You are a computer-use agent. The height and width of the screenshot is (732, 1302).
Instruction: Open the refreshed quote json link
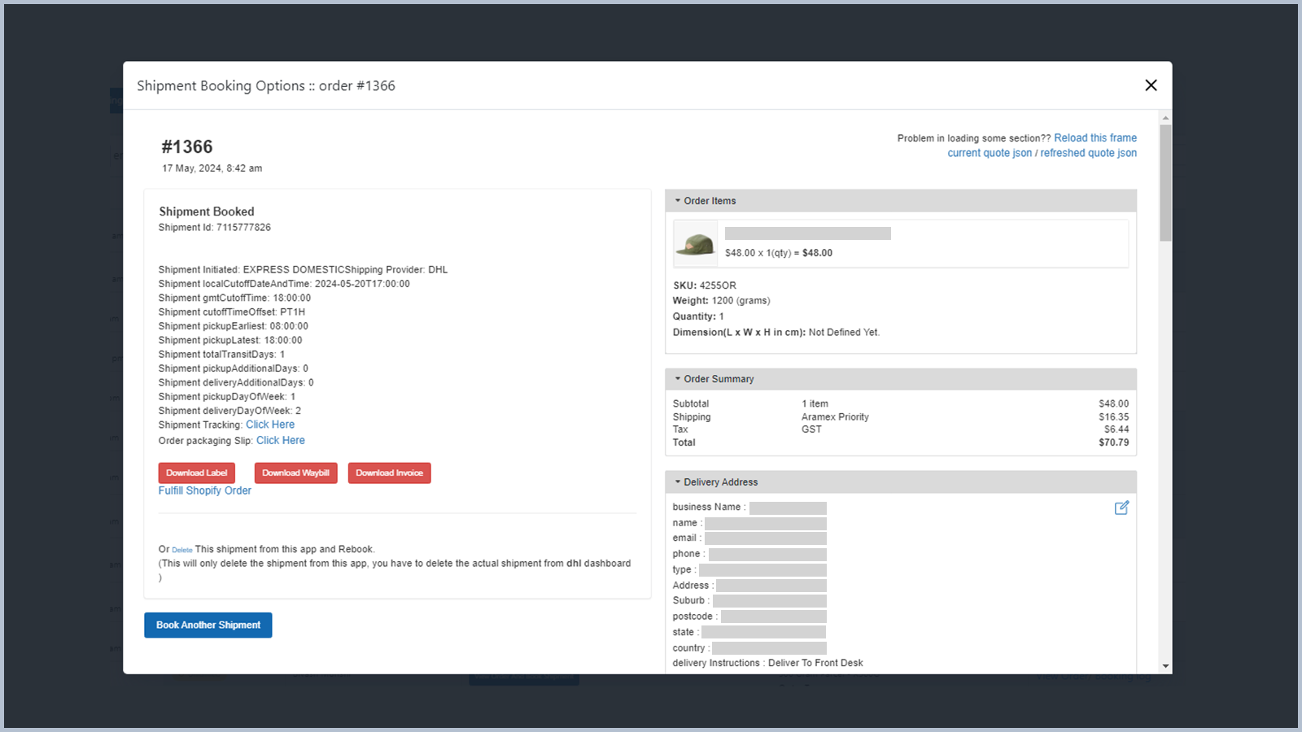tap(1088, 153)
